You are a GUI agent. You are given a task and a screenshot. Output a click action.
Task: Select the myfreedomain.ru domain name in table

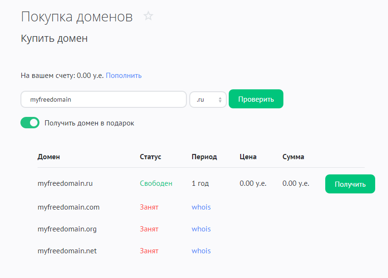tap(65, 183)
